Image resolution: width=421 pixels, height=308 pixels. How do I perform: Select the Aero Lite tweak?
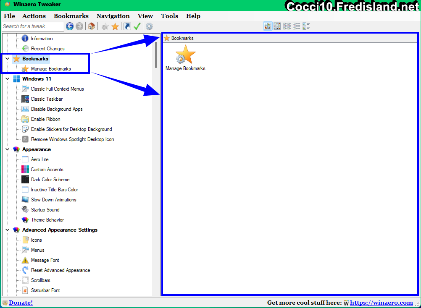(40, 159)
